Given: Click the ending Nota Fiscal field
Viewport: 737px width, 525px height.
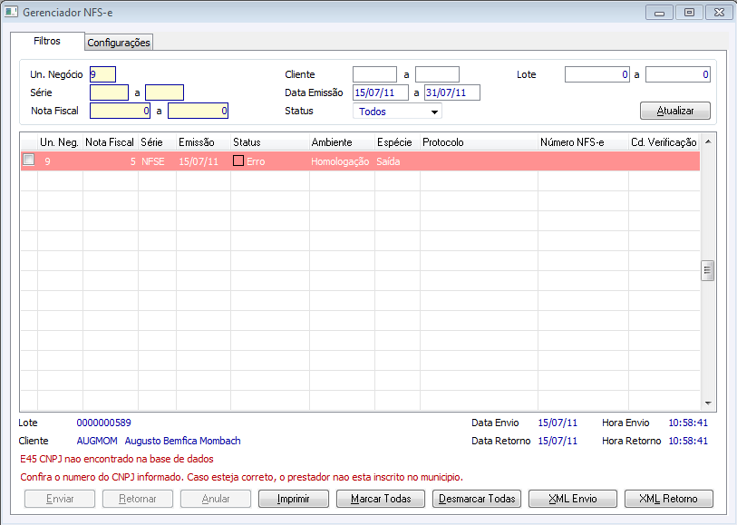Looking at the screenshot, I should coord(198,111).
